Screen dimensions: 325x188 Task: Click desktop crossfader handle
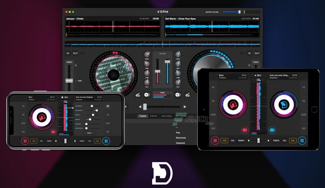tap(145, 107)
